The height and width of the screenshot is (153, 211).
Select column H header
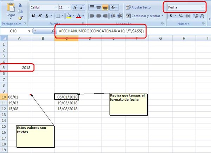[x=184, y=38]
